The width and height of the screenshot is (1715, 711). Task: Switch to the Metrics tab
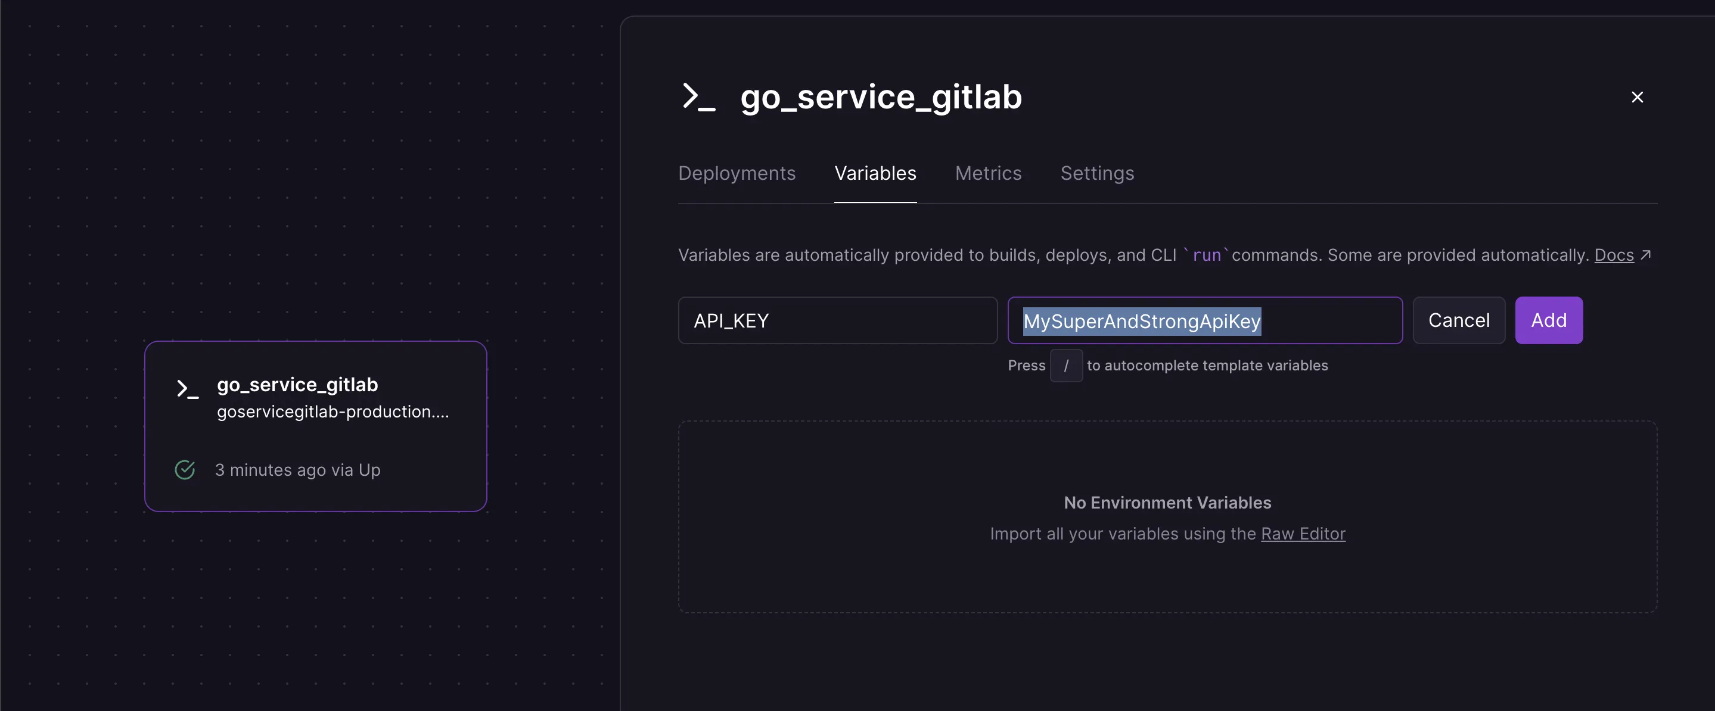tap(988, 173)
